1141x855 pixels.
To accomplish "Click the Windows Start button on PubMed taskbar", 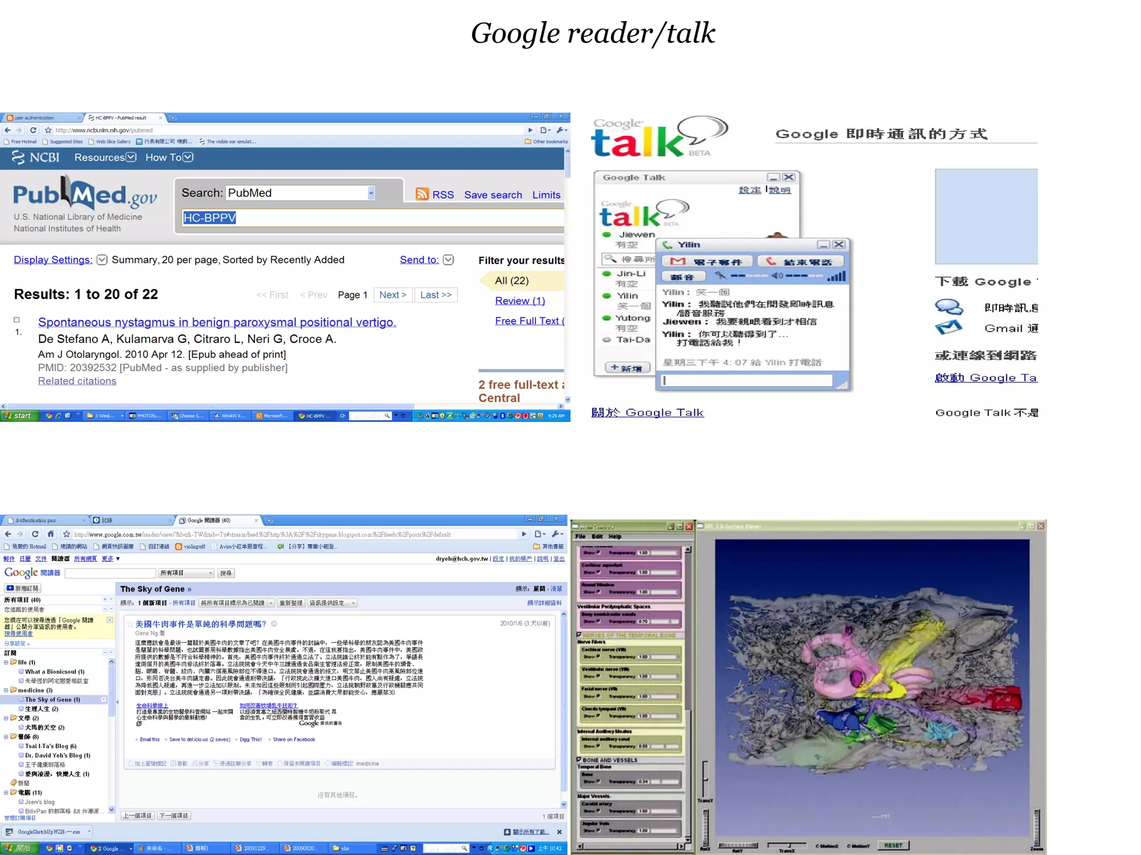I will coord(18,415).
